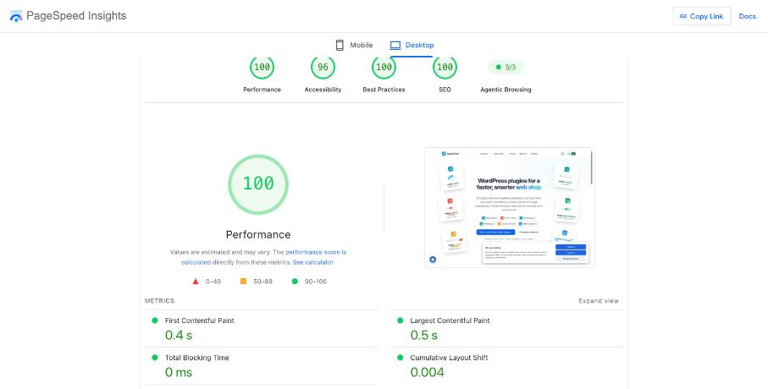Click the 0 ms value
768x389 pixels.
(179, 372)
